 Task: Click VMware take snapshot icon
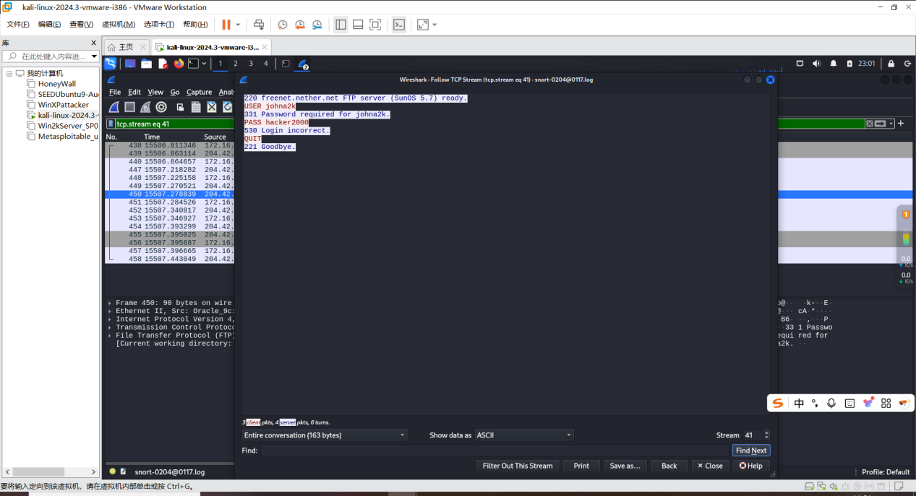283,25
